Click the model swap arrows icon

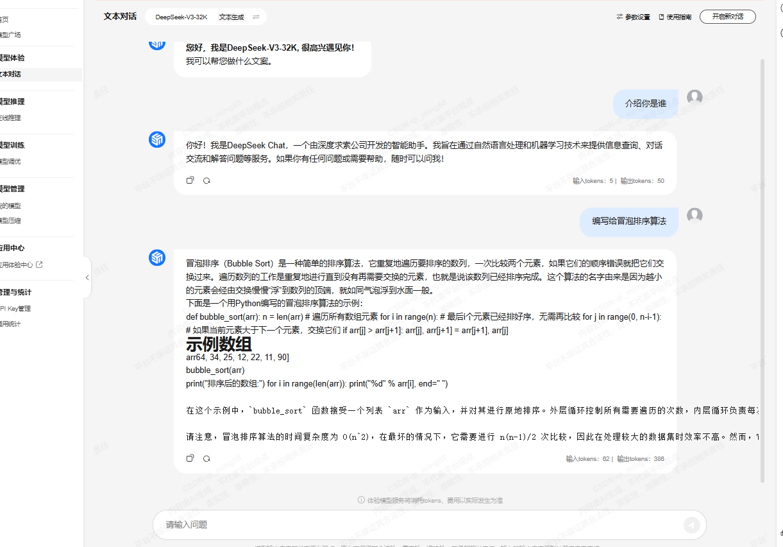[256, 17]
